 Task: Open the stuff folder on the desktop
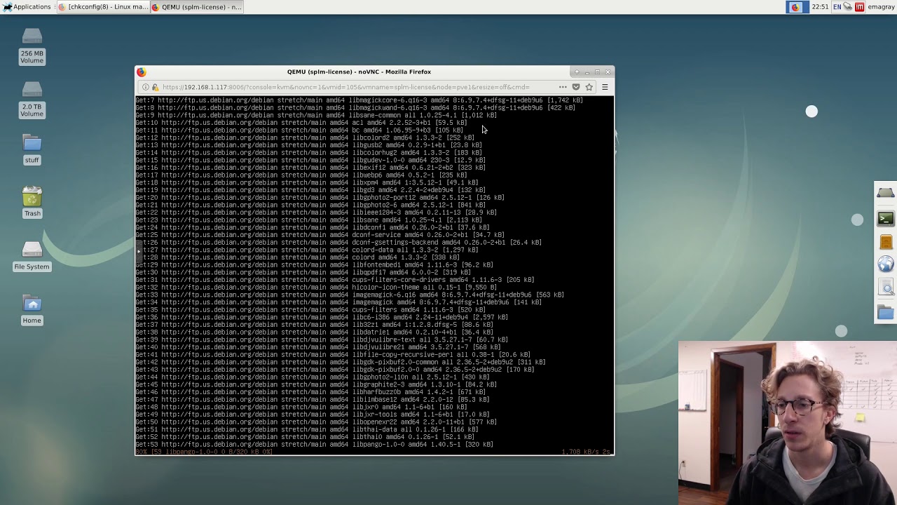[32, 149]
